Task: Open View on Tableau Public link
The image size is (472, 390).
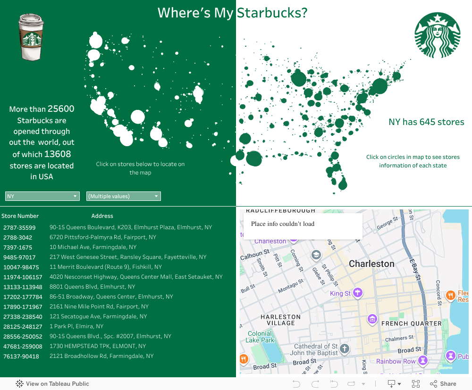Action: pyautogui.click(x=52, y=384)
